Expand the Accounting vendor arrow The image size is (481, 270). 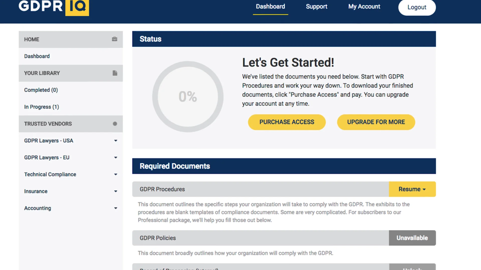click(115, 208)
